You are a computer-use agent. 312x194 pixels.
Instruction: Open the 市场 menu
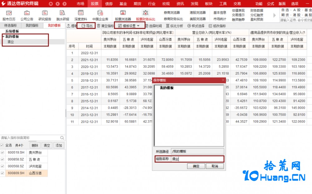coord(80,4)
